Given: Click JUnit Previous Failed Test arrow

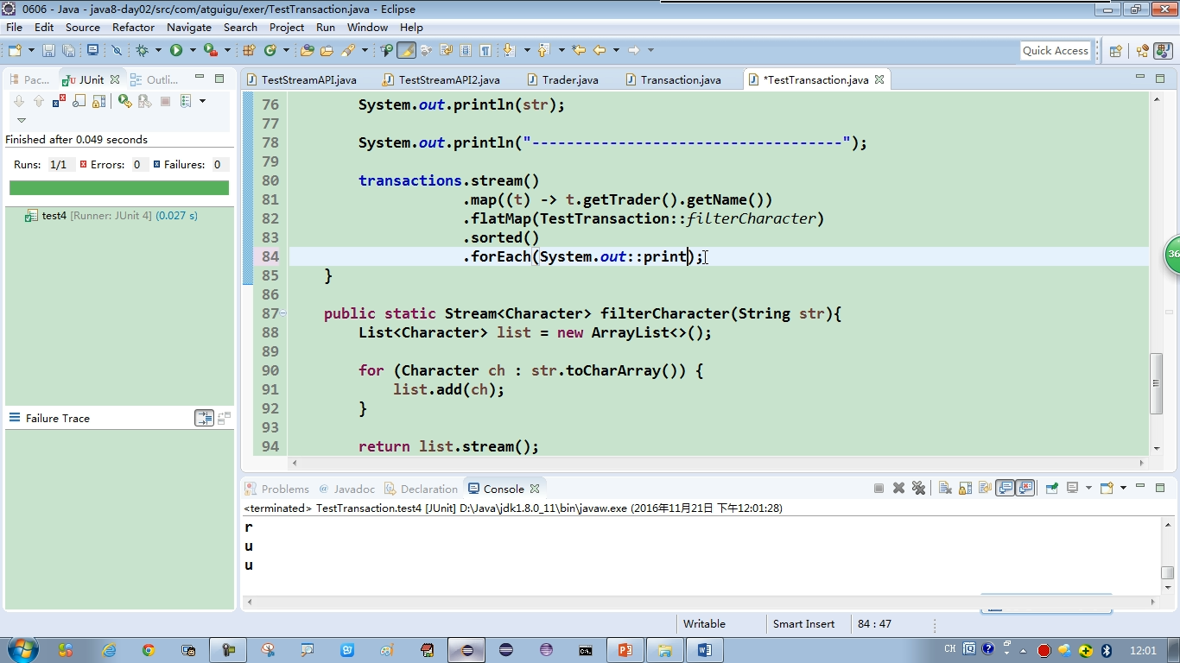Looking at the screenshot, I should pyautogui.click(x=39, y=101).
